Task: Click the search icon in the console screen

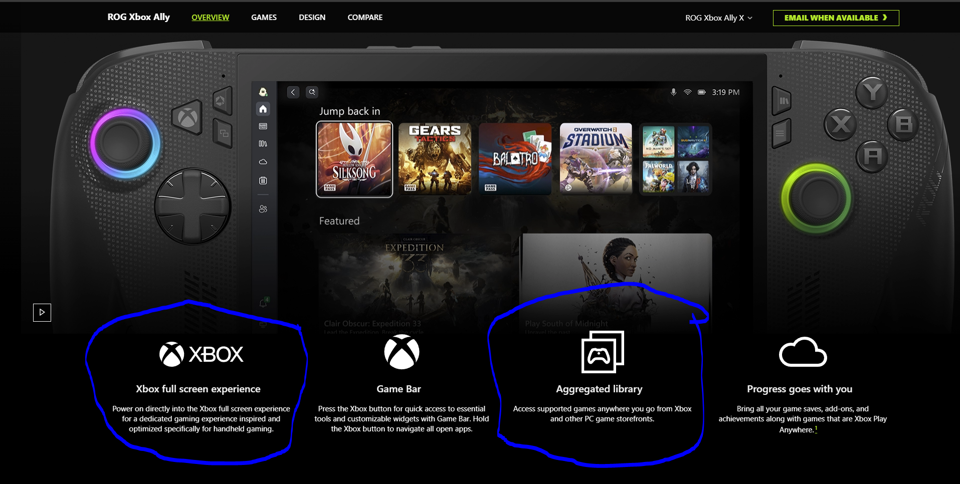Action: (312, 92)
